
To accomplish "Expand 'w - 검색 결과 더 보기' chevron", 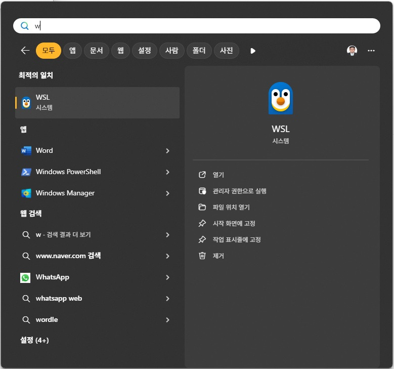I will (167, 235).
